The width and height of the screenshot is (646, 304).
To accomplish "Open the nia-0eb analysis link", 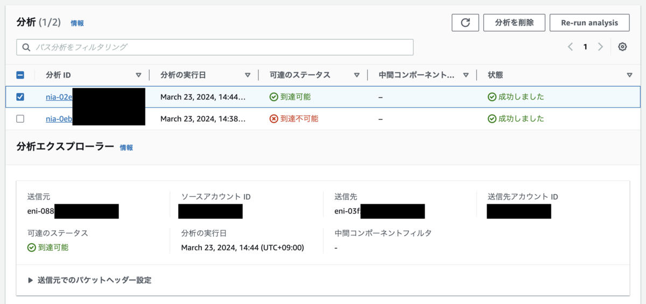I will point(59,118).
